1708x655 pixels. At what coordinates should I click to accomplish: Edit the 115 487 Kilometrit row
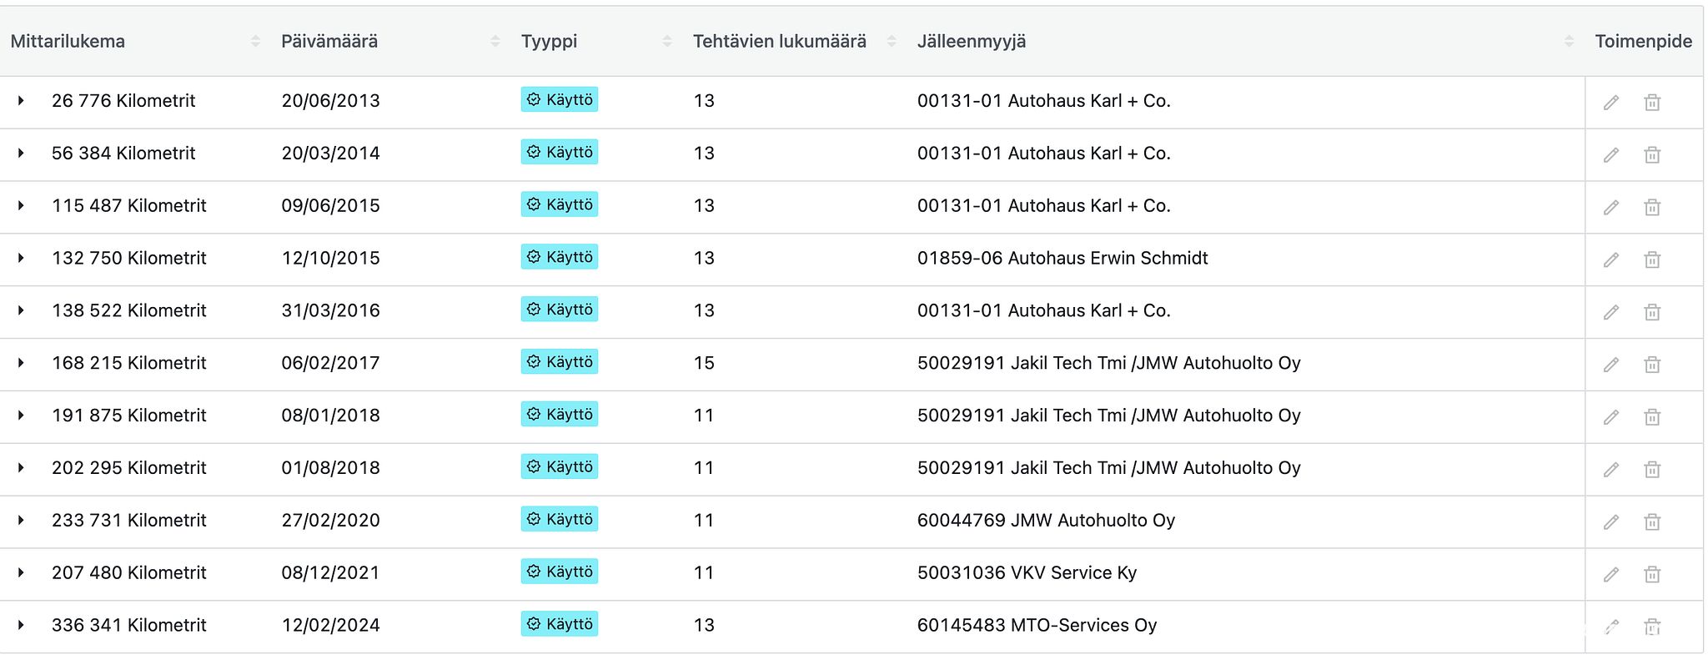tap(1611, 207)
